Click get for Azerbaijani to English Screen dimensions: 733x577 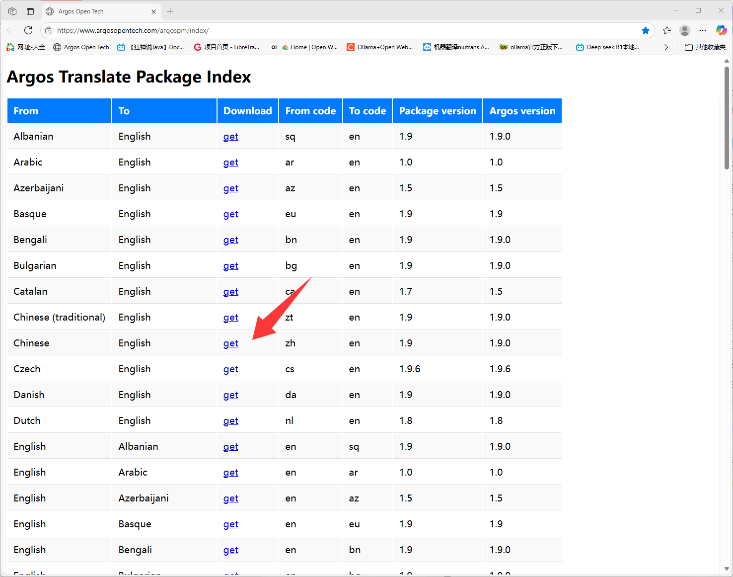pyautogui.click(x=230, y=188)
